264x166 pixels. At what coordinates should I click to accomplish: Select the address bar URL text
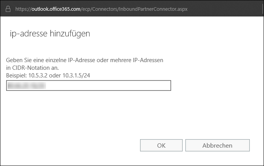(101, 9)
